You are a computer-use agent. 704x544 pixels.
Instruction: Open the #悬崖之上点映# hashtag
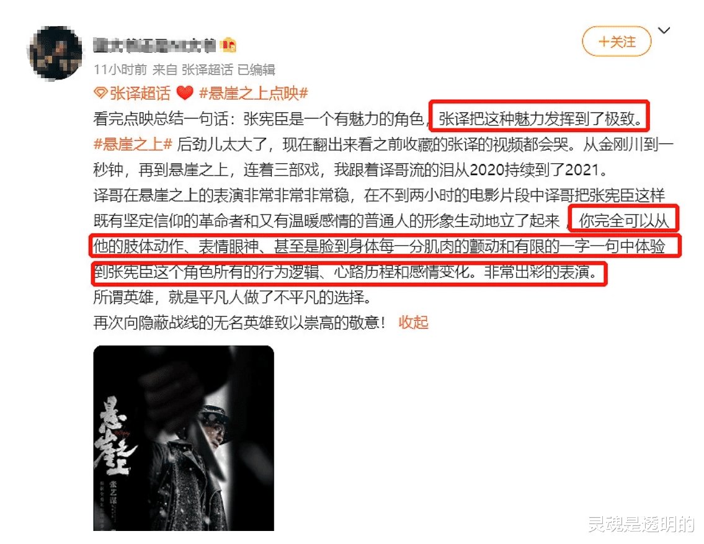tap(254, 94)
